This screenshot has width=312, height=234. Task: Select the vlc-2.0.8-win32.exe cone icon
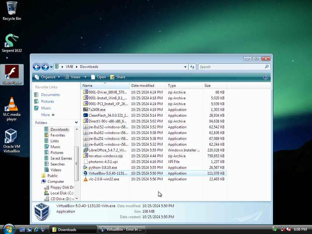[86, 179]
